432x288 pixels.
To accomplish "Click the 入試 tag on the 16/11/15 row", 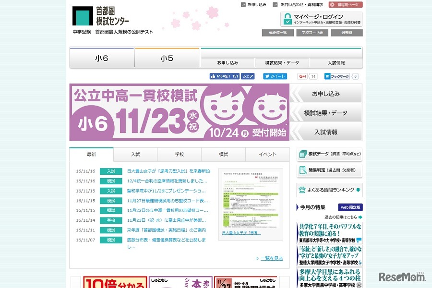I will (x=111, y=191).
